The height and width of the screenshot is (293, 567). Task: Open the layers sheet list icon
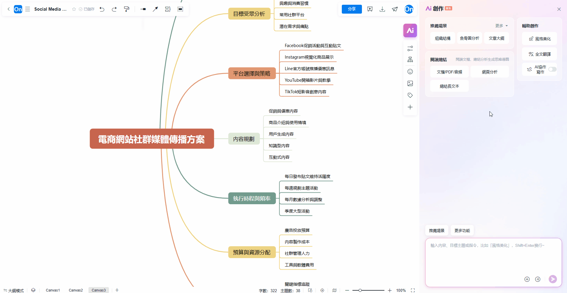click(x=33, y=290)
